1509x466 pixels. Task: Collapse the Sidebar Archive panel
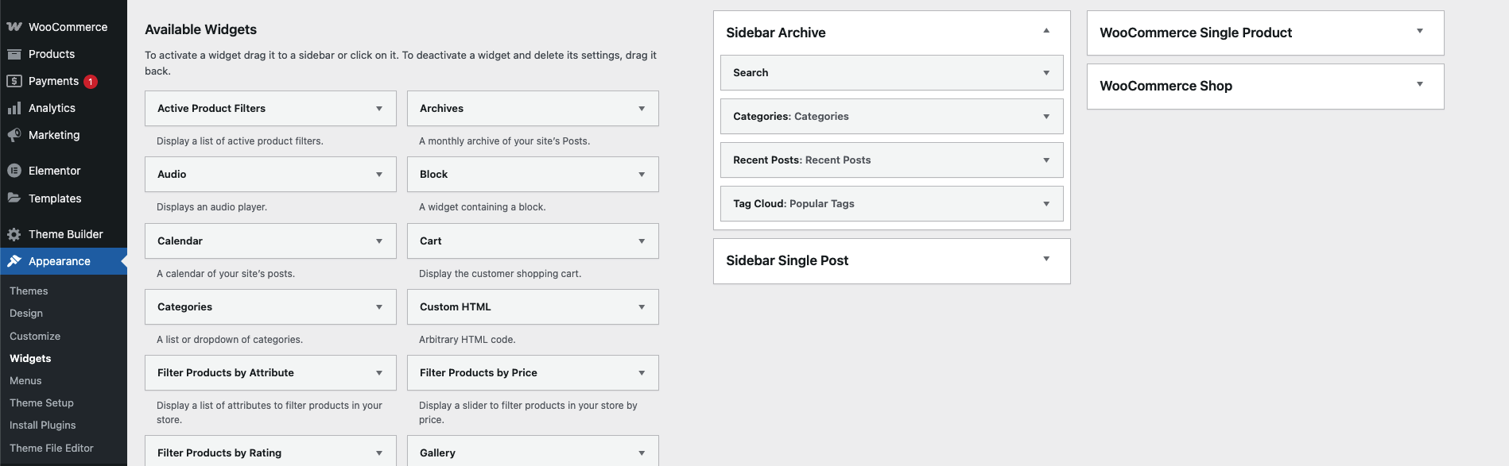click(1046, 32)
